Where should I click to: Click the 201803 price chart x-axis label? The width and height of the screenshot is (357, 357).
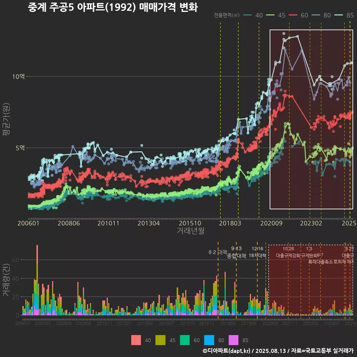tap(230, 223)
